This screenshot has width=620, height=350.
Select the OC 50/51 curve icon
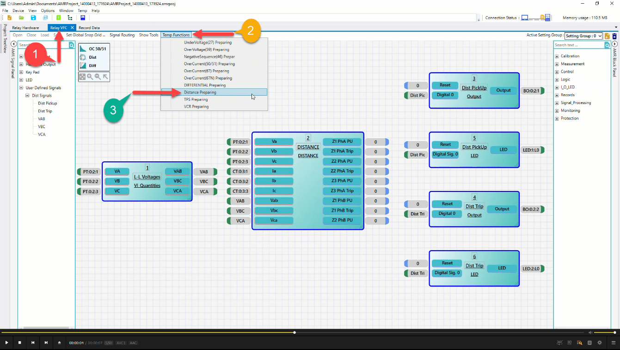[83, 49]
